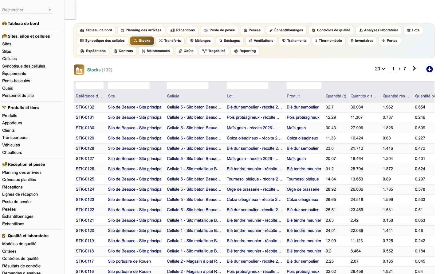The height and width of the screenshot is (274, 444).
Task: Click the Inventaires clipboard icon
Action: [x=352, y=41]
